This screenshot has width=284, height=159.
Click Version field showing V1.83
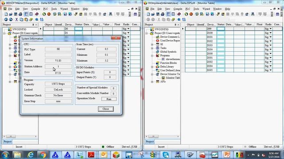click(58, 61)
